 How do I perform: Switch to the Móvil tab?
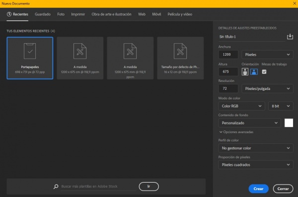point(156,14)
